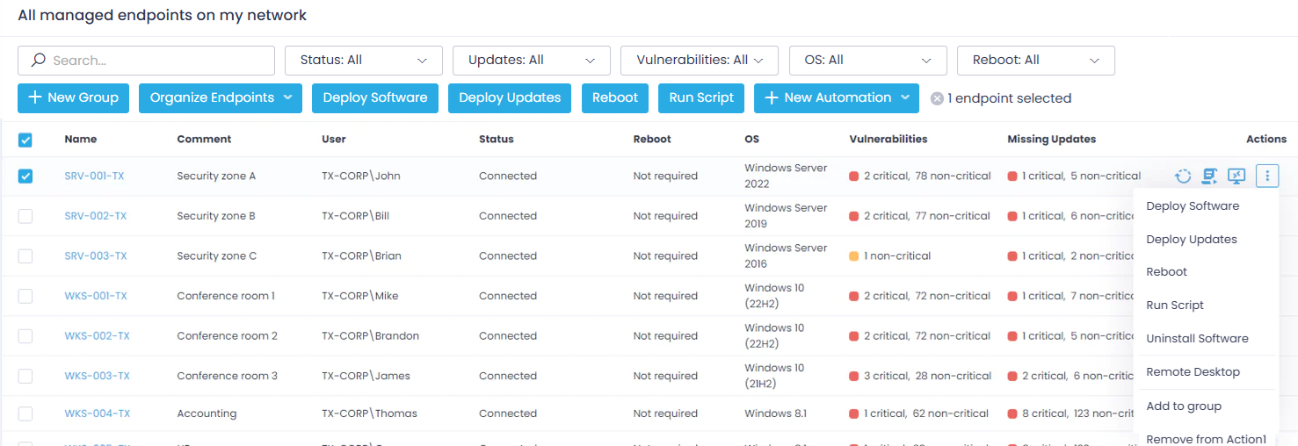Screen dimensions: 1298x446
Task: Open the Reboot: All filter dropdown
Action: point(1036,61)
